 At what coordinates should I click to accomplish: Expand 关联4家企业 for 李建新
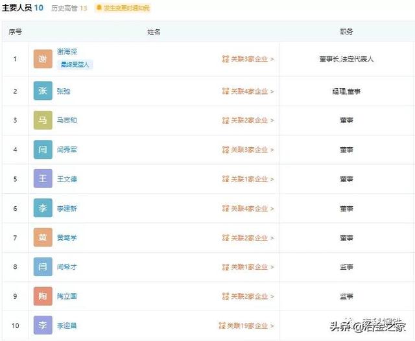pyautogui.click(x=248, y=209)
